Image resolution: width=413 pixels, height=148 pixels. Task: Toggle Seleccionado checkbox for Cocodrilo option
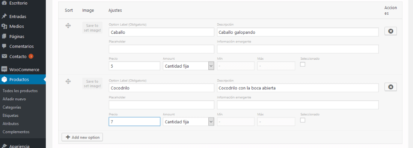(303, 120)
